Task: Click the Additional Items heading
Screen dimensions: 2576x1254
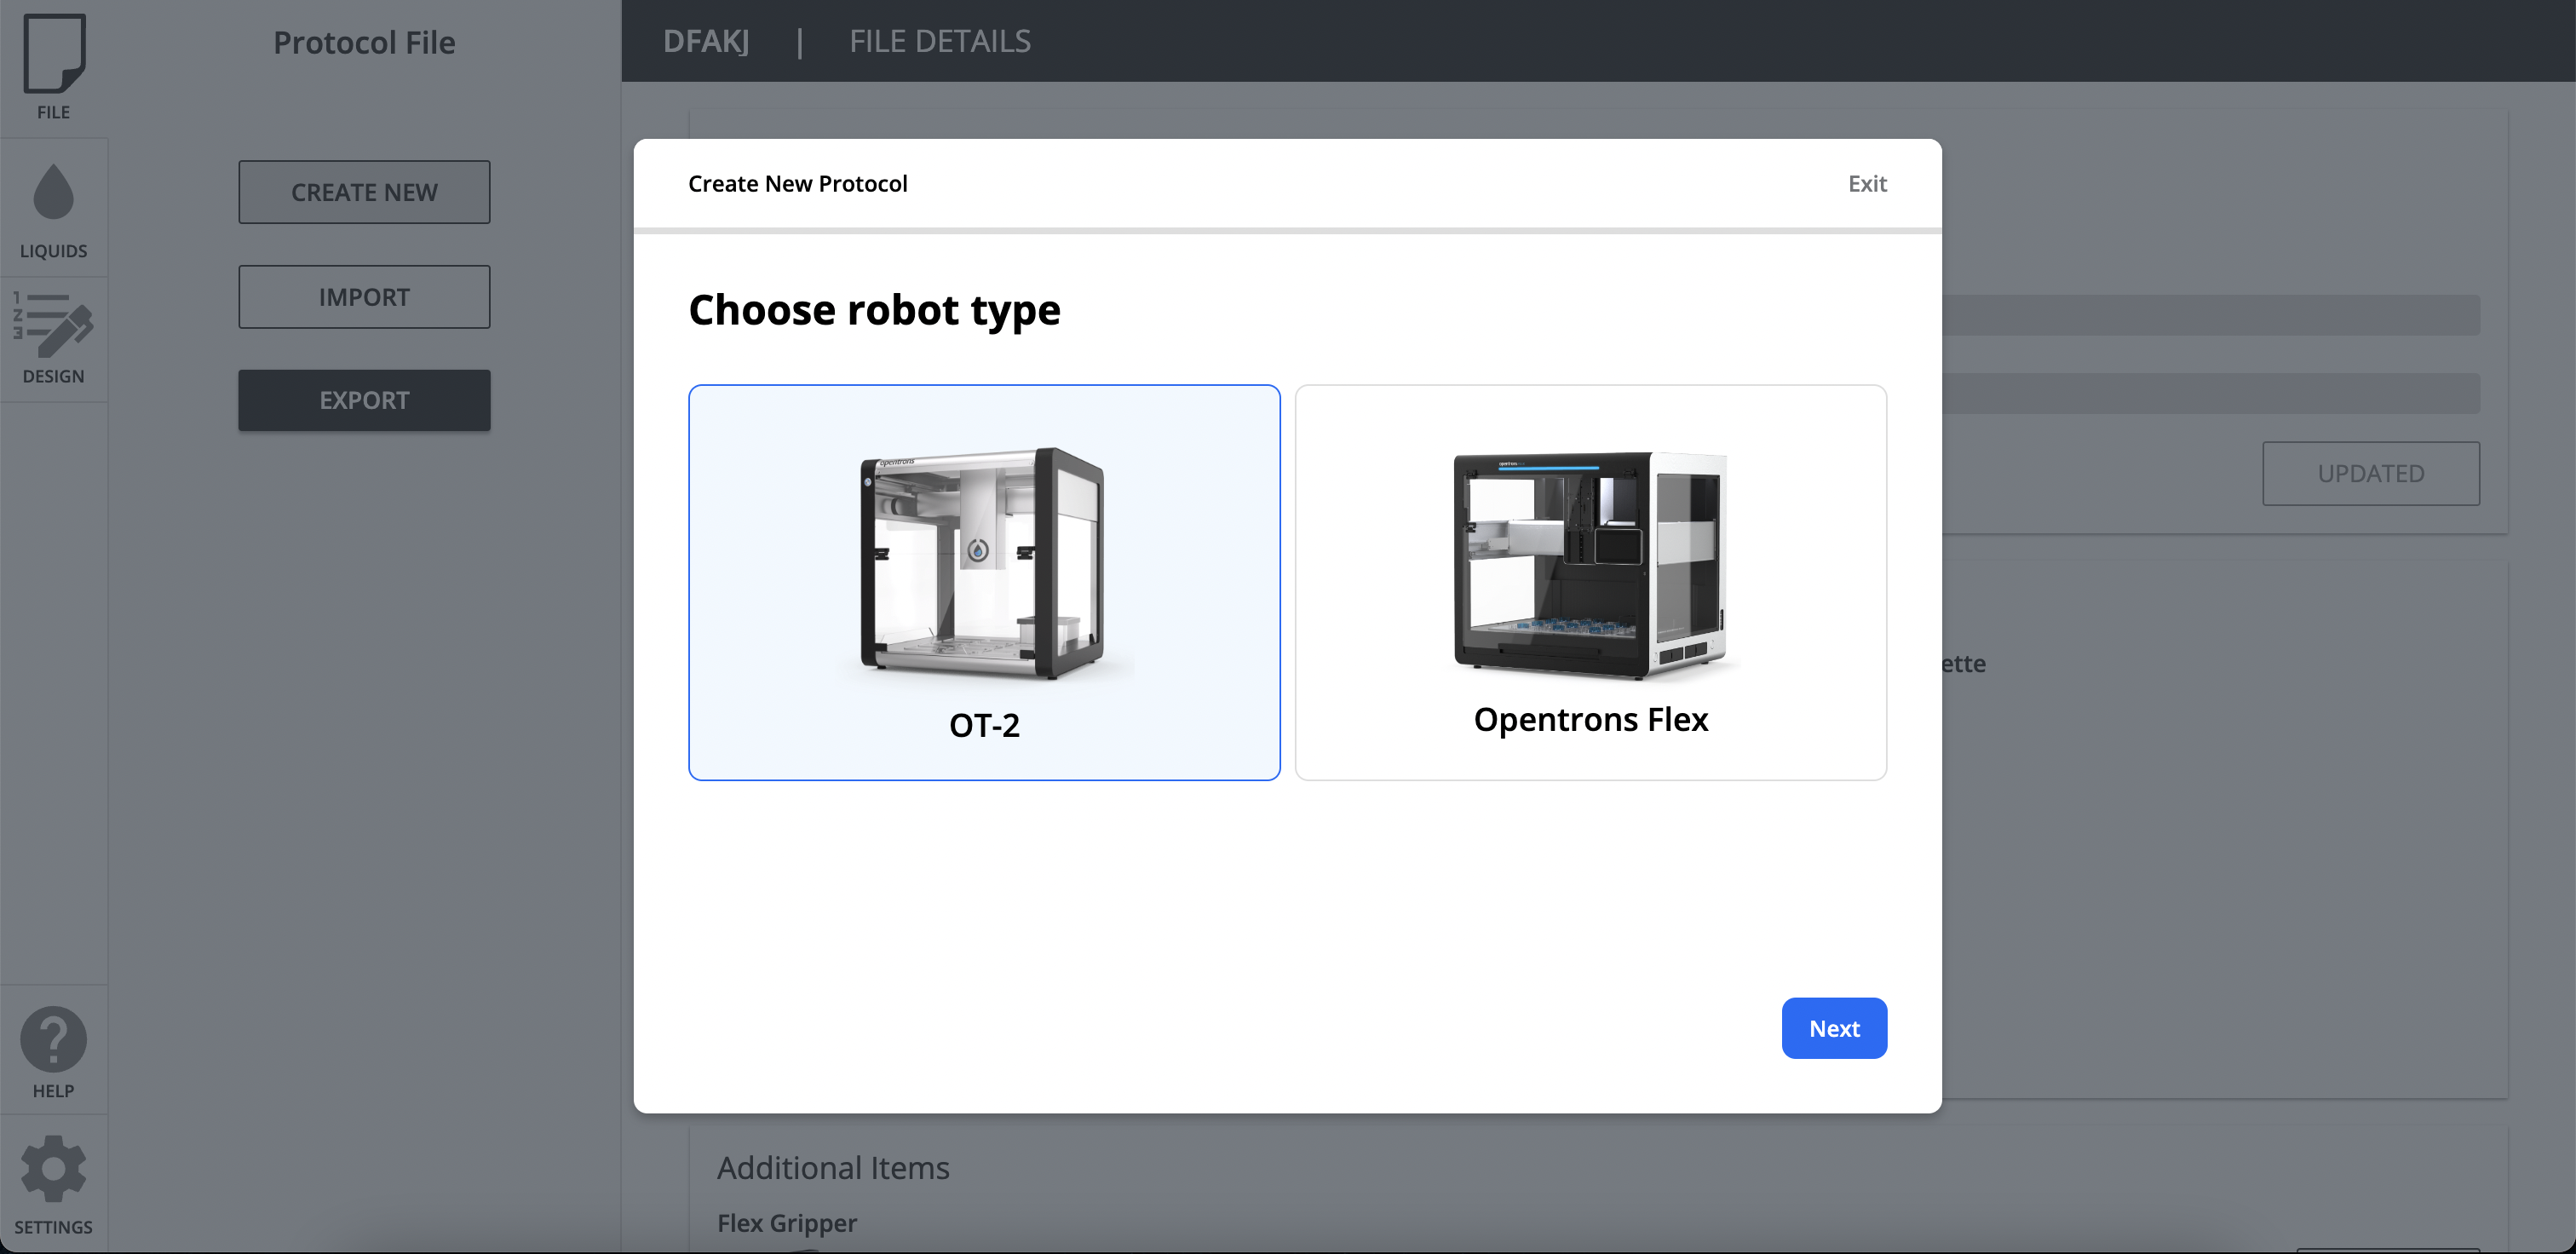Action: pos(833,1168)
